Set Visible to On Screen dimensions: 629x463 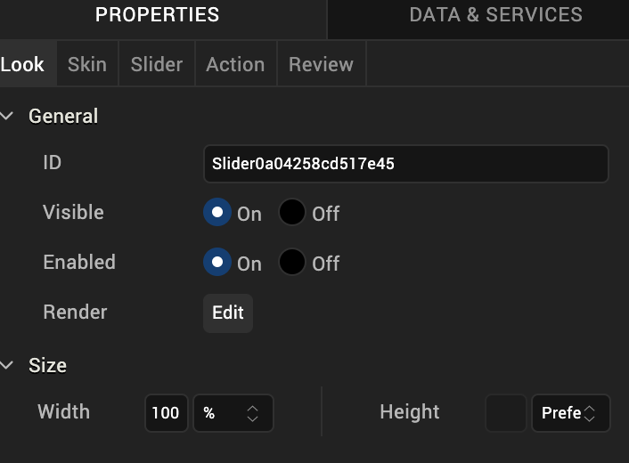pos(217,213)
